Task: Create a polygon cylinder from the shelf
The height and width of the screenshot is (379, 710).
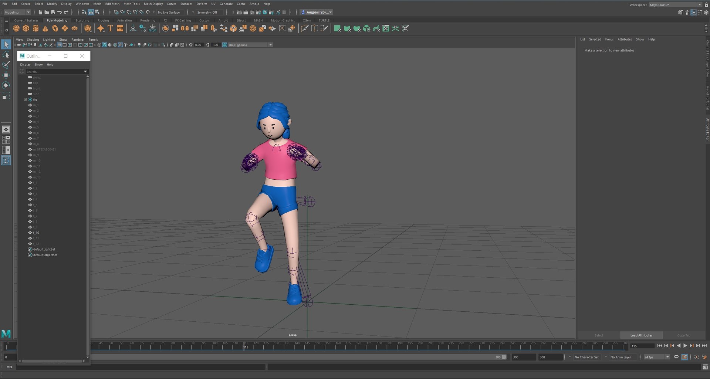Action: click(x=35, y=28)
